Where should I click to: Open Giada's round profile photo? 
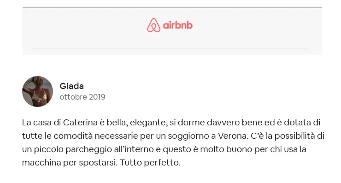coord(37,91)
